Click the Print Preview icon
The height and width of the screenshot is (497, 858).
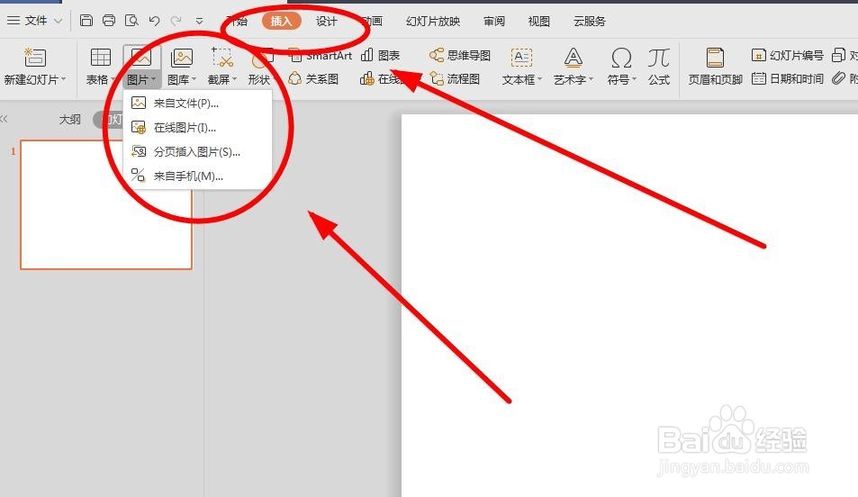pos(131,21)
